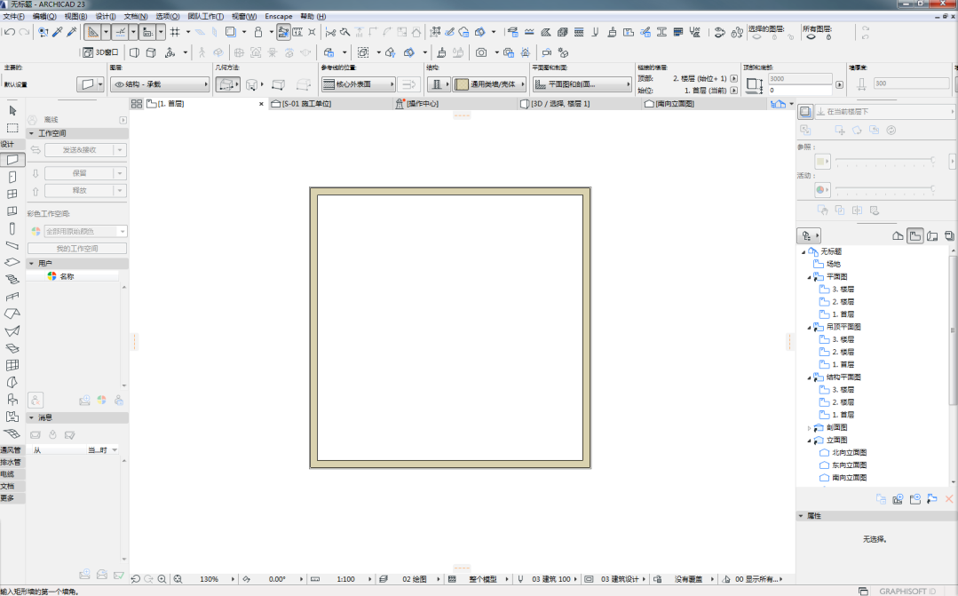958x596 pixels.
Task: Collapse the 工作空间 section
Action: click(x=32, y=133)
